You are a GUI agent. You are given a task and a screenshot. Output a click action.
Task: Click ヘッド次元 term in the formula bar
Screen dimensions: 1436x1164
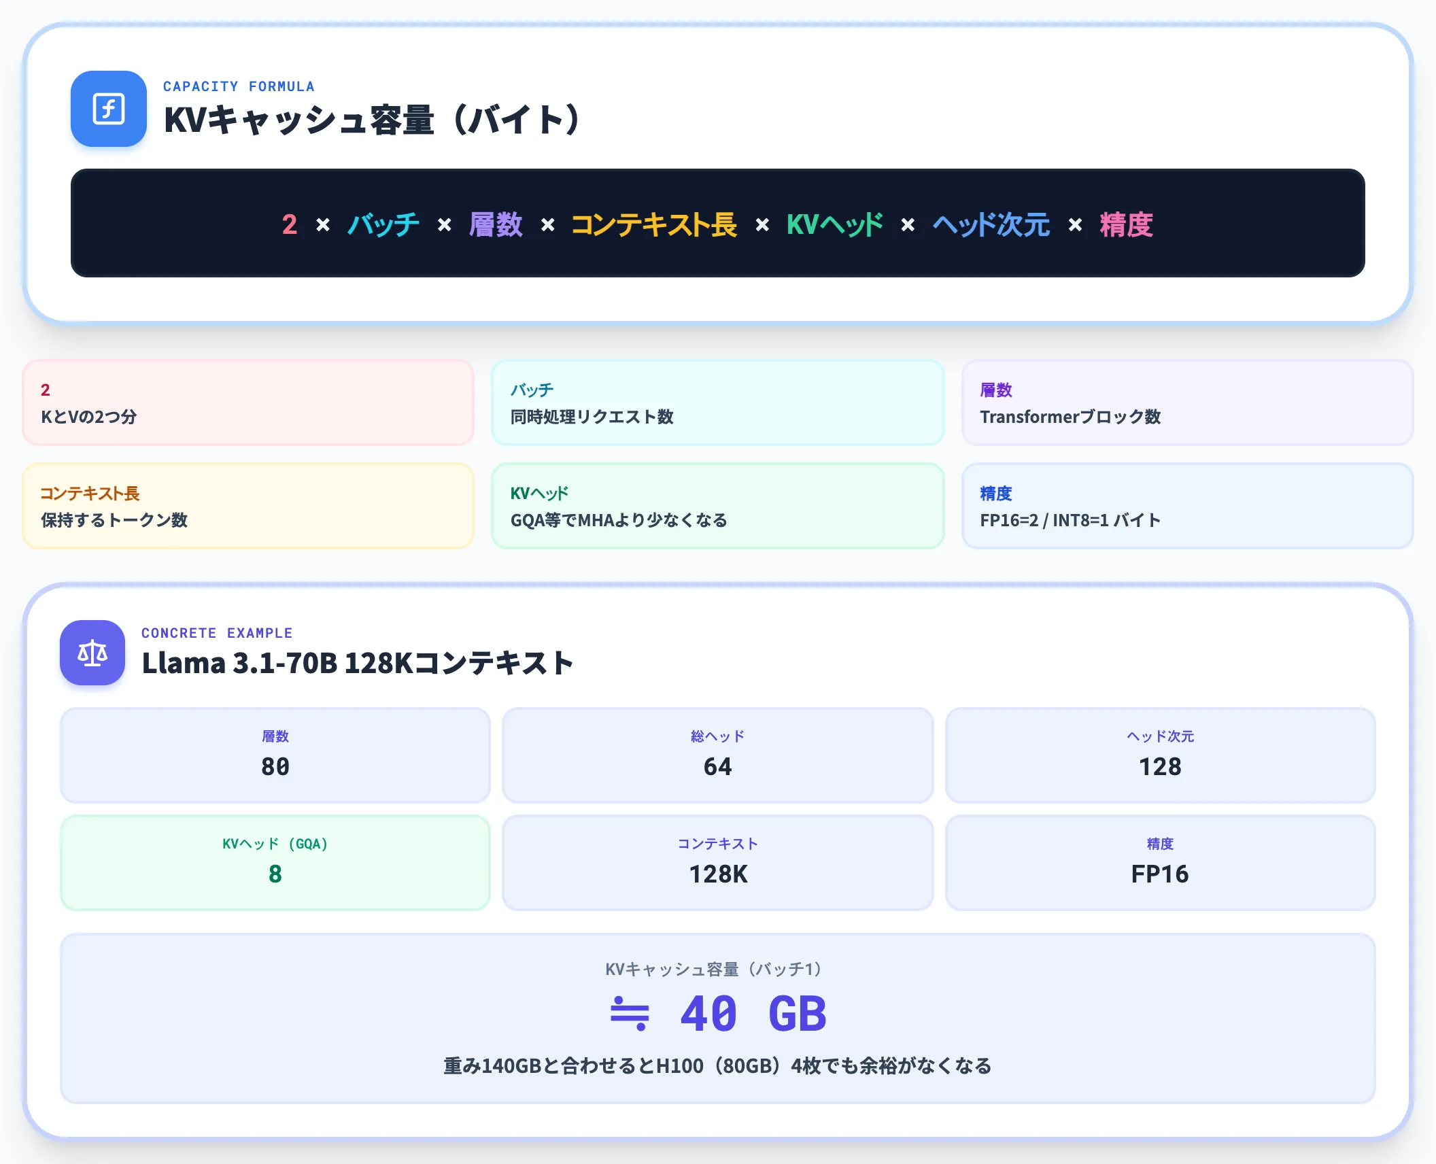[x=991, y=224]
